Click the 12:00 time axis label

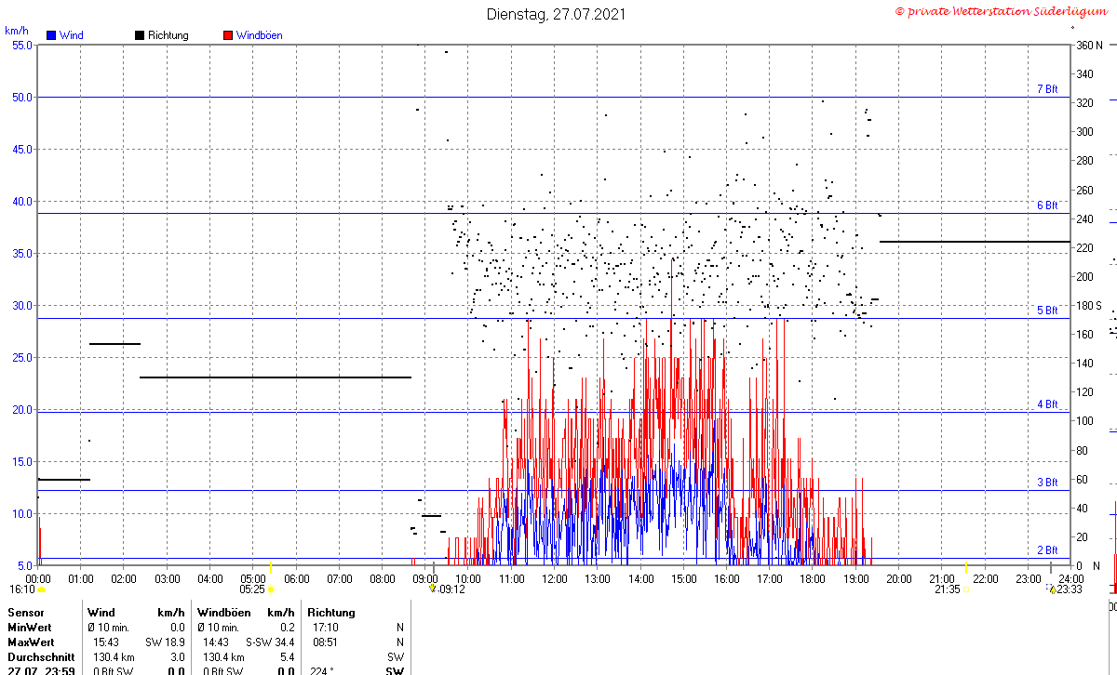tap(555, 578)
